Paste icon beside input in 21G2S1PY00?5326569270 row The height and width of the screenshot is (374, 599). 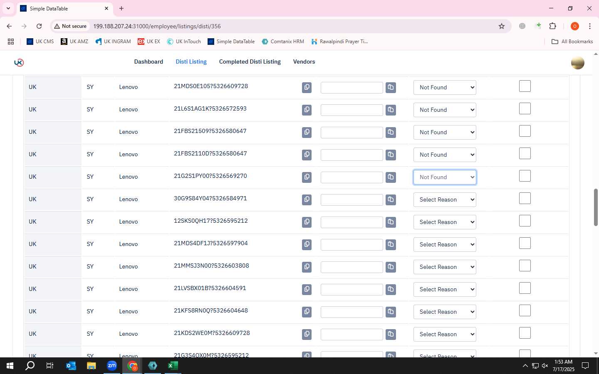click(x=391, y=177)
